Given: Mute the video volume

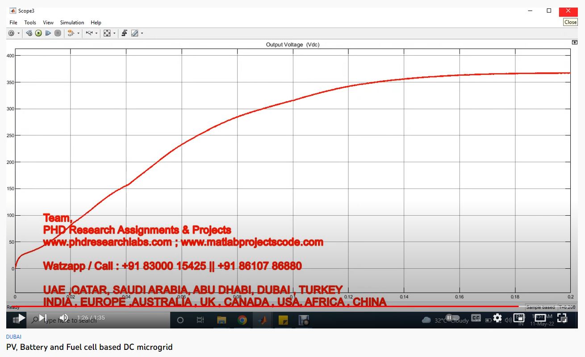Looking at the screenshot, I should click(x=63, y=318).
